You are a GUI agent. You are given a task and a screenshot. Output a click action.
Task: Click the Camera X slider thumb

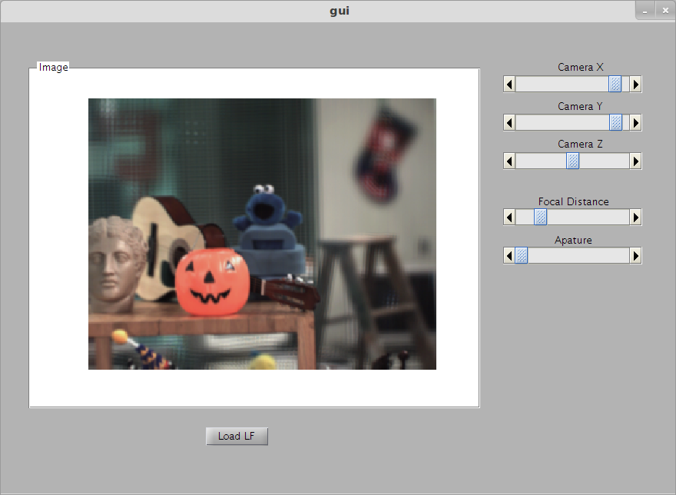pyautogui.click(x=615, y=84)
